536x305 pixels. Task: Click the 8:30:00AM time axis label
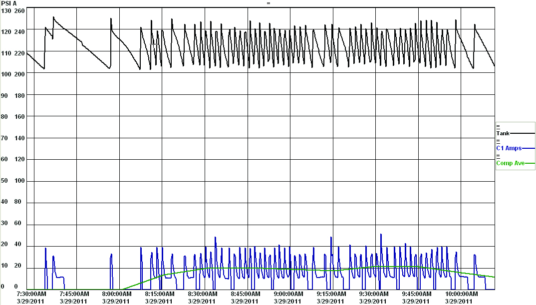point(202,294)
